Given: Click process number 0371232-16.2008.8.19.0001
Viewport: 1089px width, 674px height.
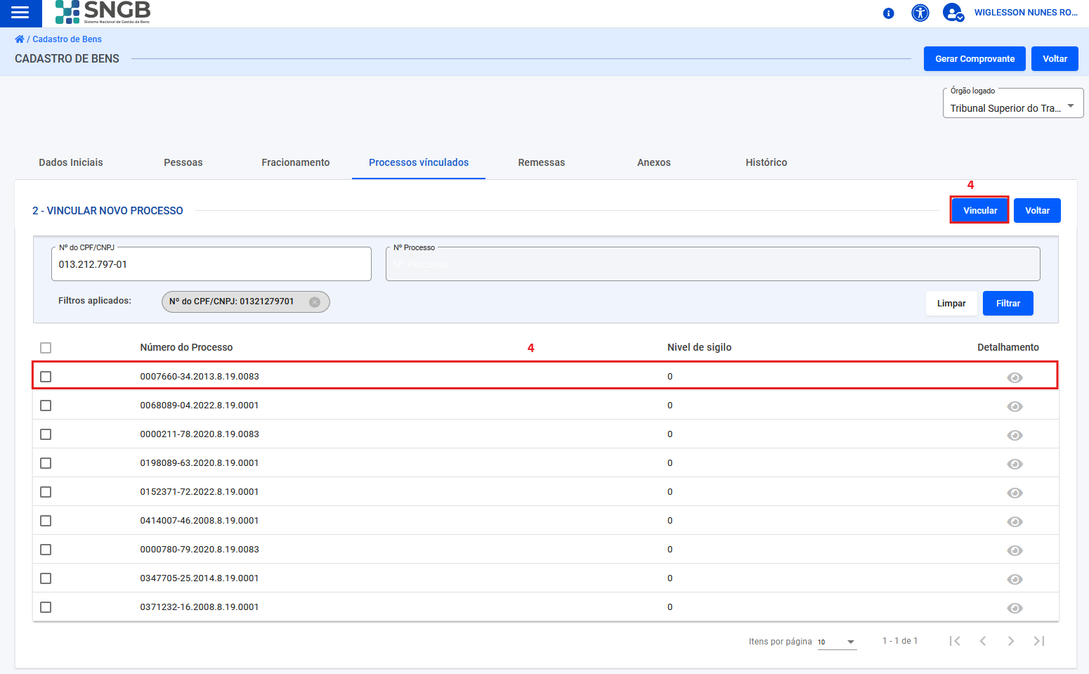Looking at the screenshot, I should click(x=200, y=607).
